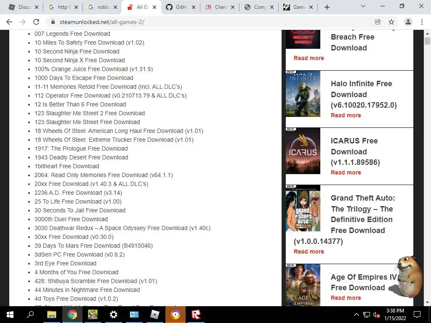Open taskbar search magnifier
Image resolution: width=431 pixels, height=323 pixels.
(x=30, y=315)
